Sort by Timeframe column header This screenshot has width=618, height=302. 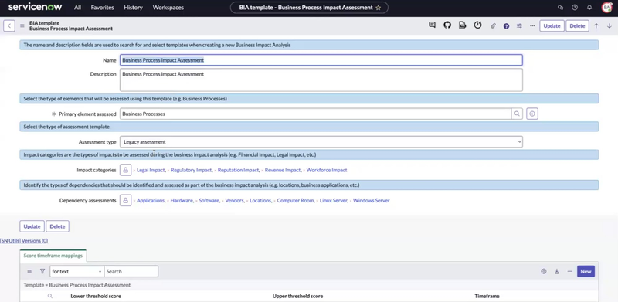[x=487, y=296]
